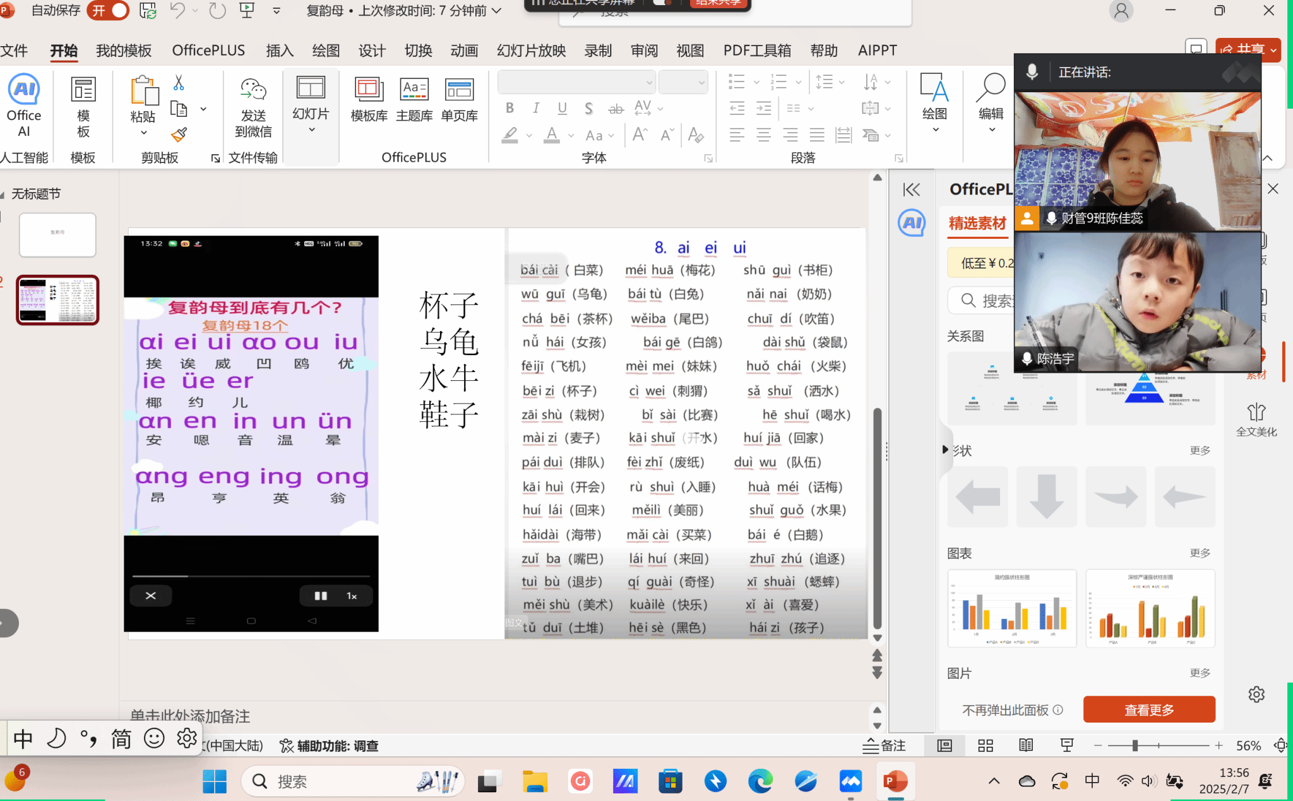Open PowerPoint from the Windows taskbar

pos(895,782)
